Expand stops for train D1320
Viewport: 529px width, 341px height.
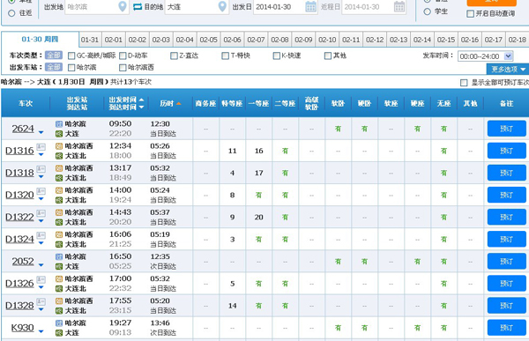tap(41, 199)
